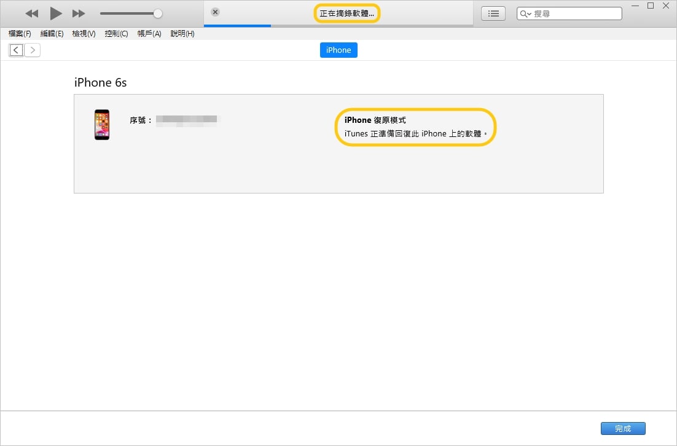This screenshot has height=446, width=677.
Task: Go forward with the right arrow button
Action: pos(33,50)
